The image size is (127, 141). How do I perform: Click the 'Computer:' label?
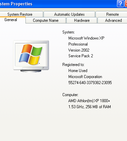tap(70, 95)
